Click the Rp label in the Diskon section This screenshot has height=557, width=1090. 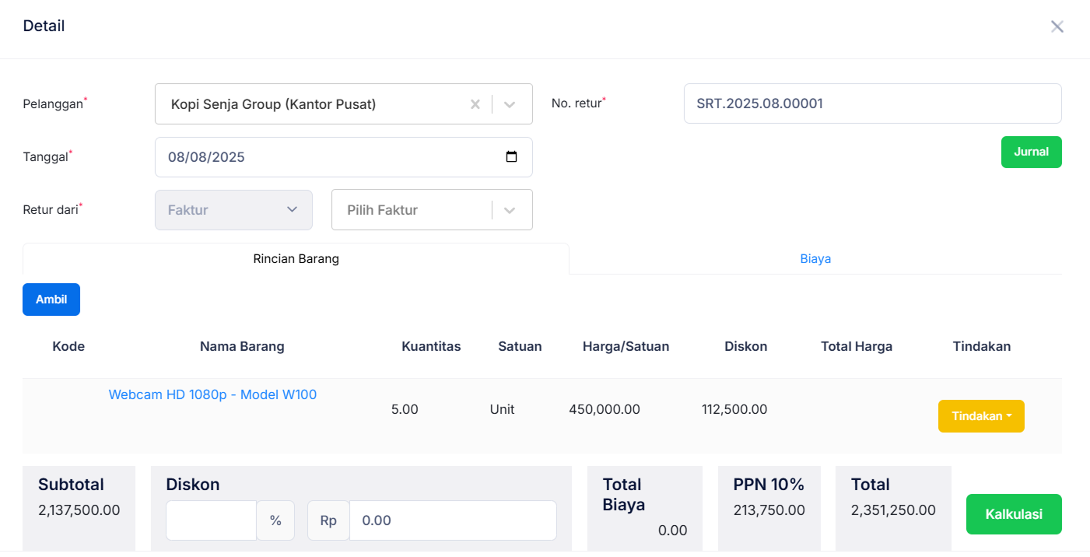(328, 520)
